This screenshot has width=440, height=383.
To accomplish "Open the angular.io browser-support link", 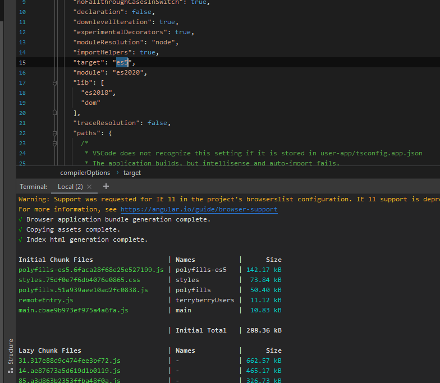I will (199, 210).
